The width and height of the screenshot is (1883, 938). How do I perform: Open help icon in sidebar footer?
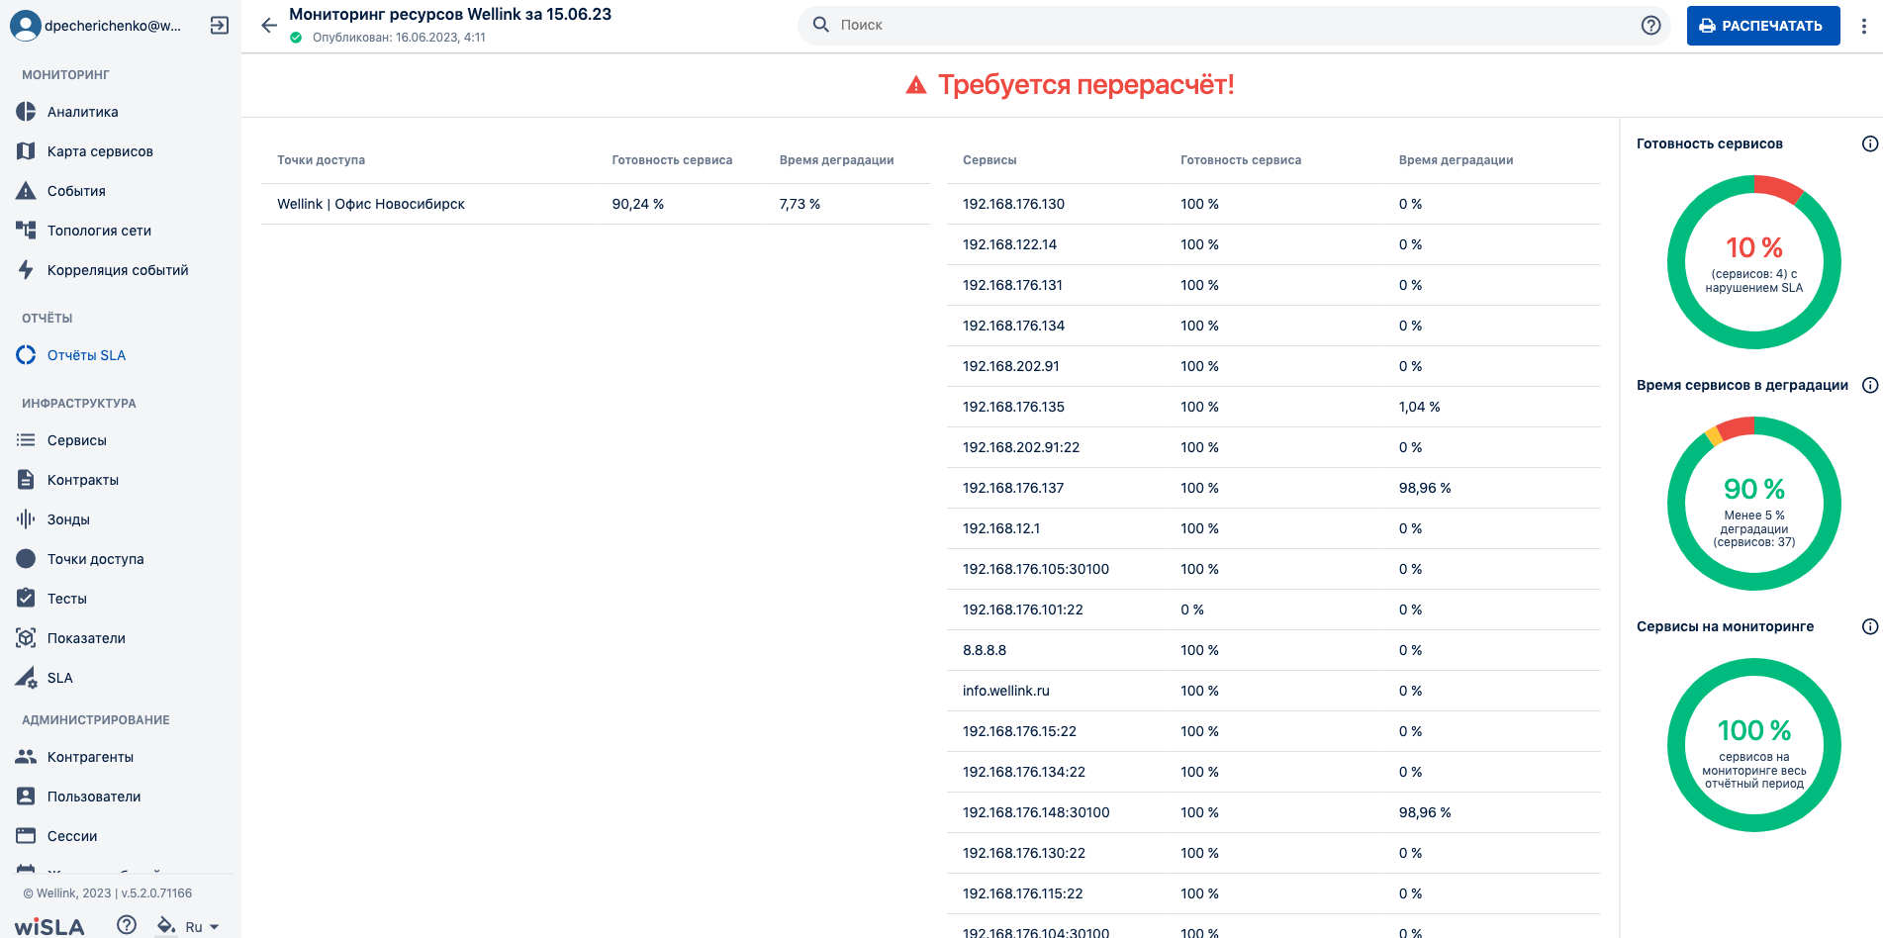[127, 925]
